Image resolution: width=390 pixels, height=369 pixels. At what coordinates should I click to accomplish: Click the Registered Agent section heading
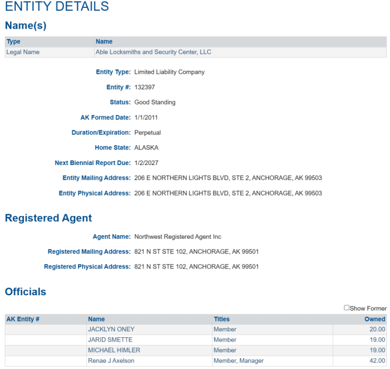click(49, 218)
